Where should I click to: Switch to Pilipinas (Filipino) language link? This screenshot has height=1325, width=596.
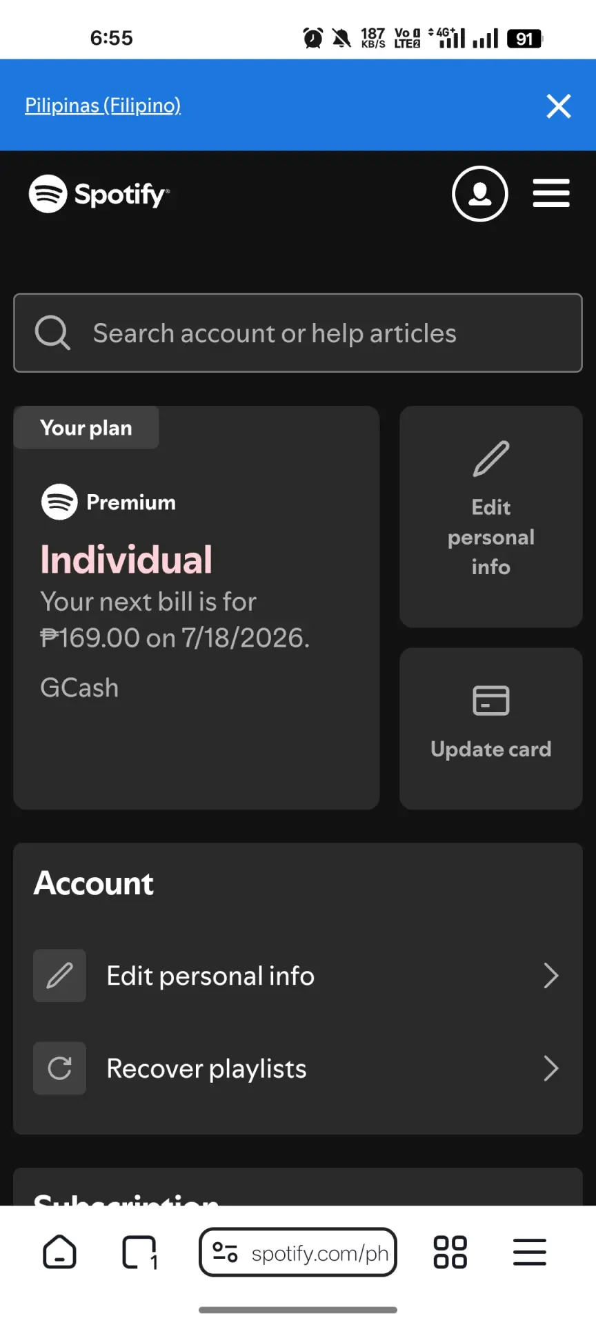pos(103,106)
